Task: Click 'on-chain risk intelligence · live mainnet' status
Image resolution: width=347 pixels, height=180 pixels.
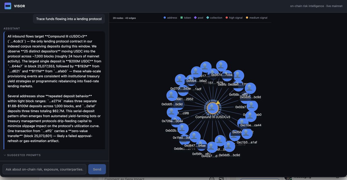Action: pos(316,6)
